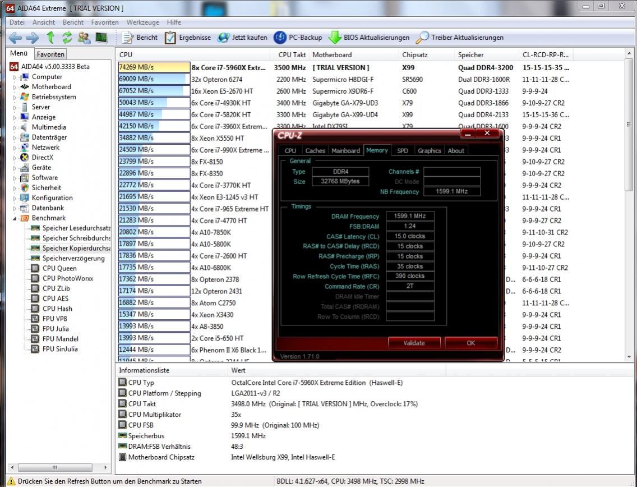Expand the Netzwerk tree node
The width and height of the screenshot is (637, 487).
pos(15,148)
